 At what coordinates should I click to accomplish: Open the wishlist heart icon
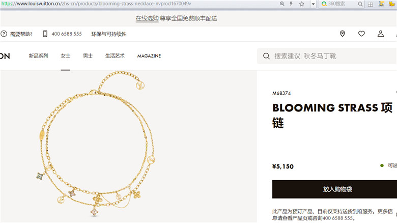point(361,34)
